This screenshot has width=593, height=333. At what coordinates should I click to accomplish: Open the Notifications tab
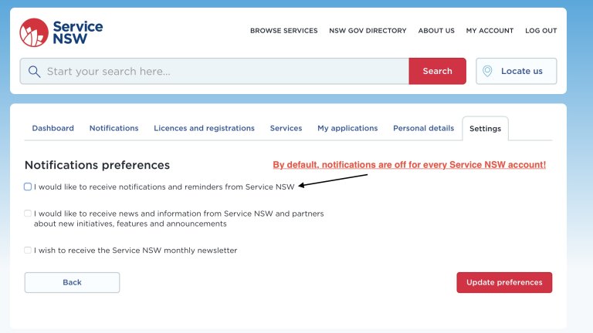point(114,129)
